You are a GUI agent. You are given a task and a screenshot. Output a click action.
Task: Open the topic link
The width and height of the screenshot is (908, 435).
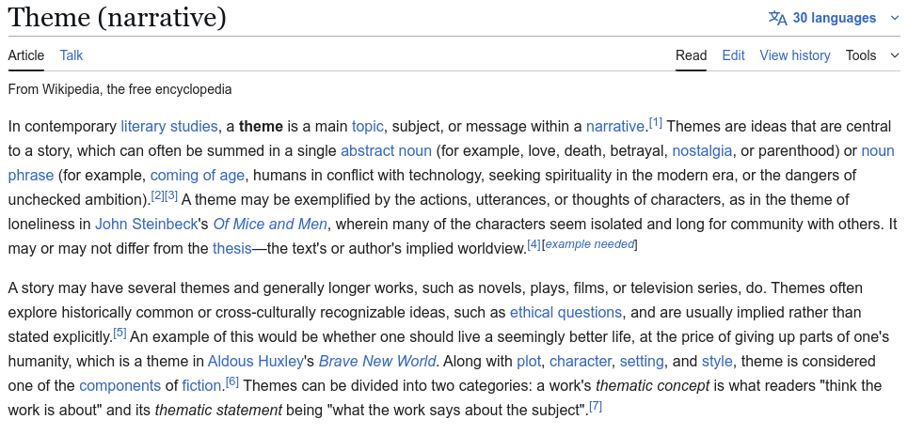point(368,127)
